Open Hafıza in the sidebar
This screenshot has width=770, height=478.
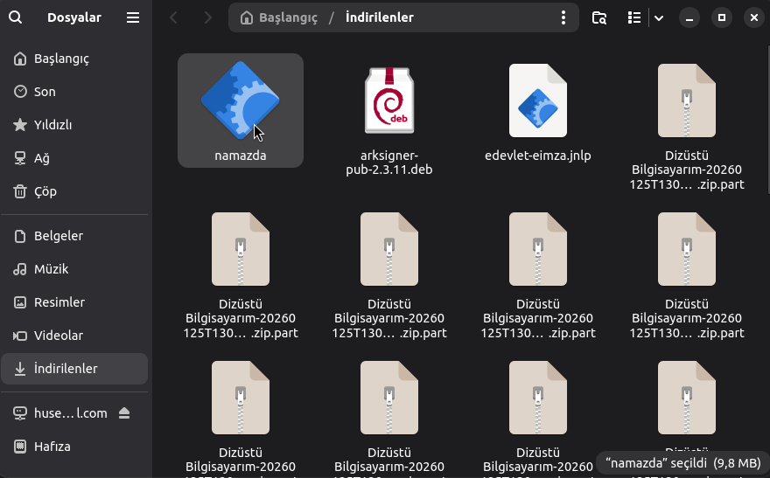click(52, 447)
